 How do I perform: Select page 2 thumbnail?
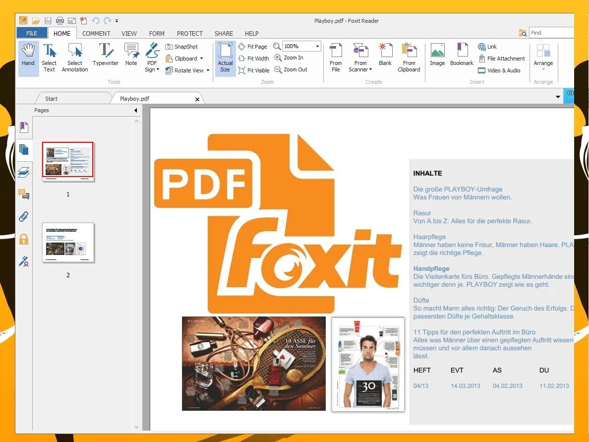[68, 243]
